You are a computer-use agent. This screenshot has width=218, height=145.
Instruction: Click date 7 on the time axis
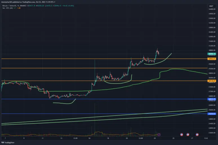pos(5,138)
